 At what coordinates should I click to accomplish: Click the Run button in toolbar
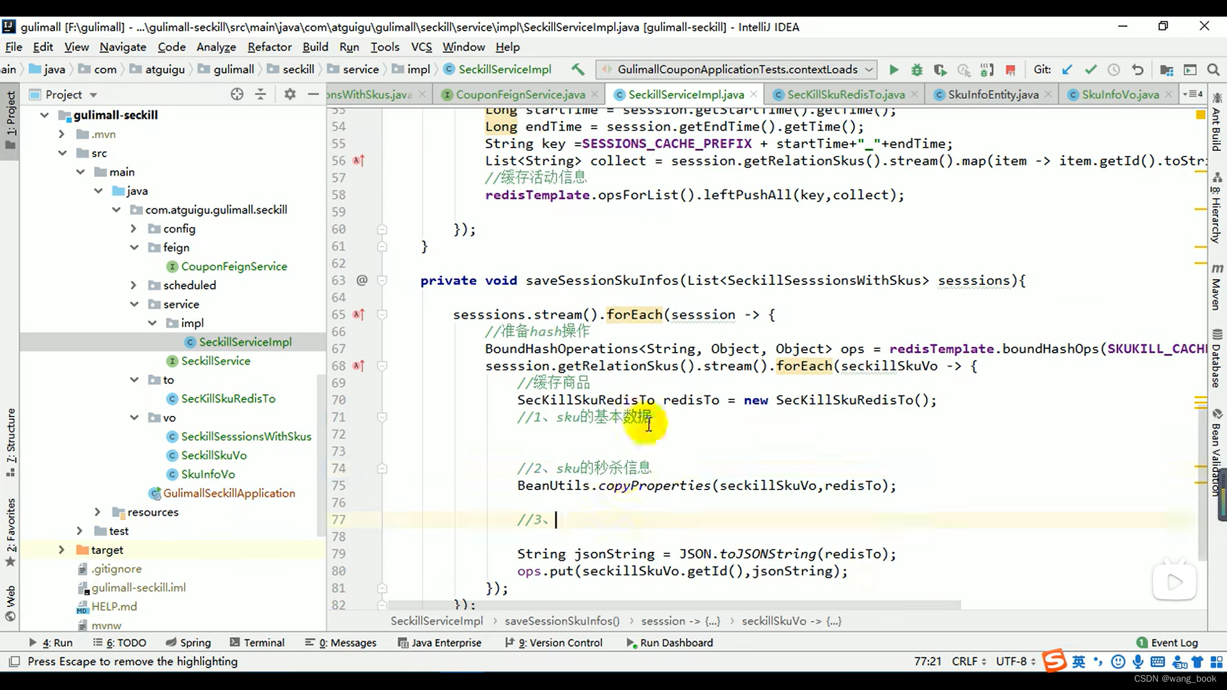click(892, 69)
